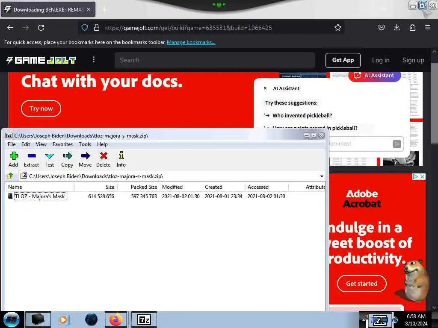Reload the Game Jolt page
The height and width of the screenshot is (328, 438).
[41, 28]
